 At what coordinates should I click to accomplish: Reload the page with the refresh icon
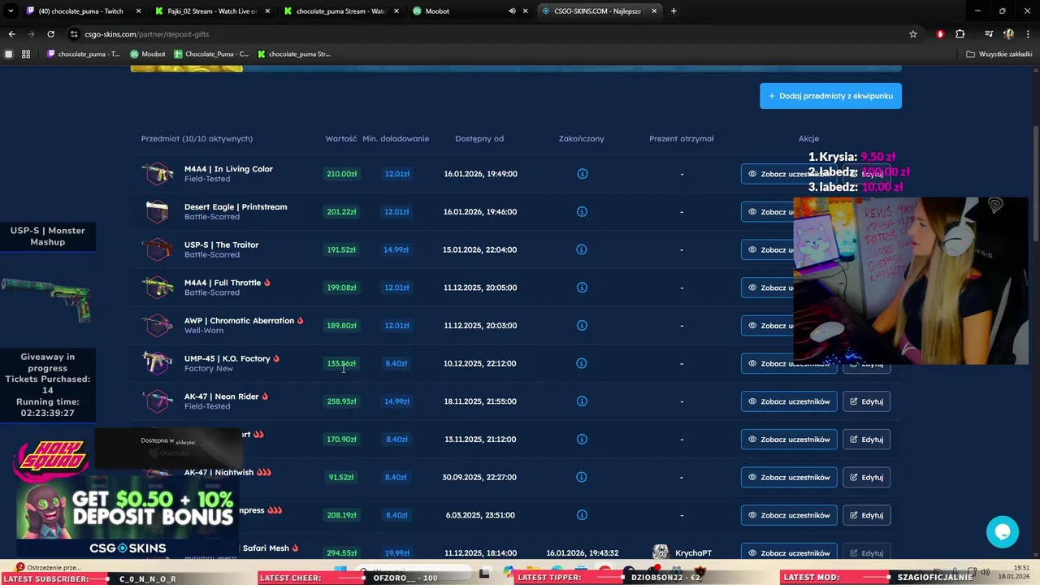(50, 34)
